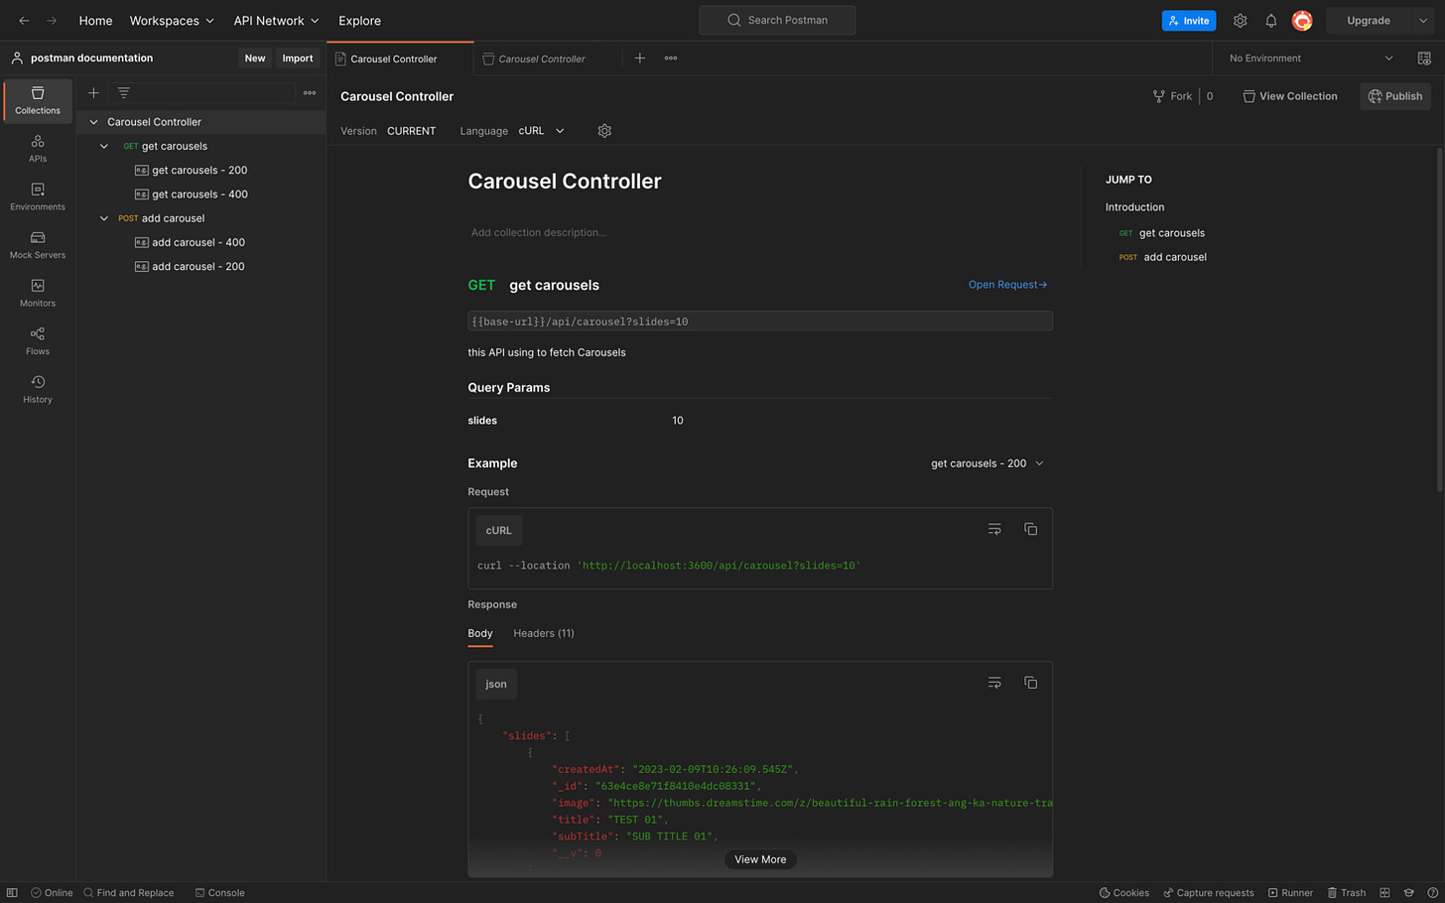Viewport: 1445px width, 903px height.
Task: Toggle the bottom-left sidebar visibility icon
Action: [x=12, y=892]
